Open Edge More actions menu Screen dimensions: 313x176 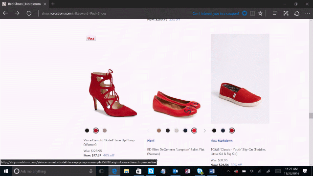tap(308, 13)
